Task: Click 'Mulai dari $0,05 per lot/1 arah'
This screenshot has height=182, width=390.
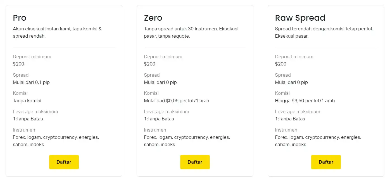Action: 177,101
